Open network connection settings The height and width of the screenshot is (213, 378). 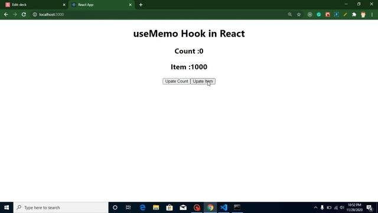(335, 208)
